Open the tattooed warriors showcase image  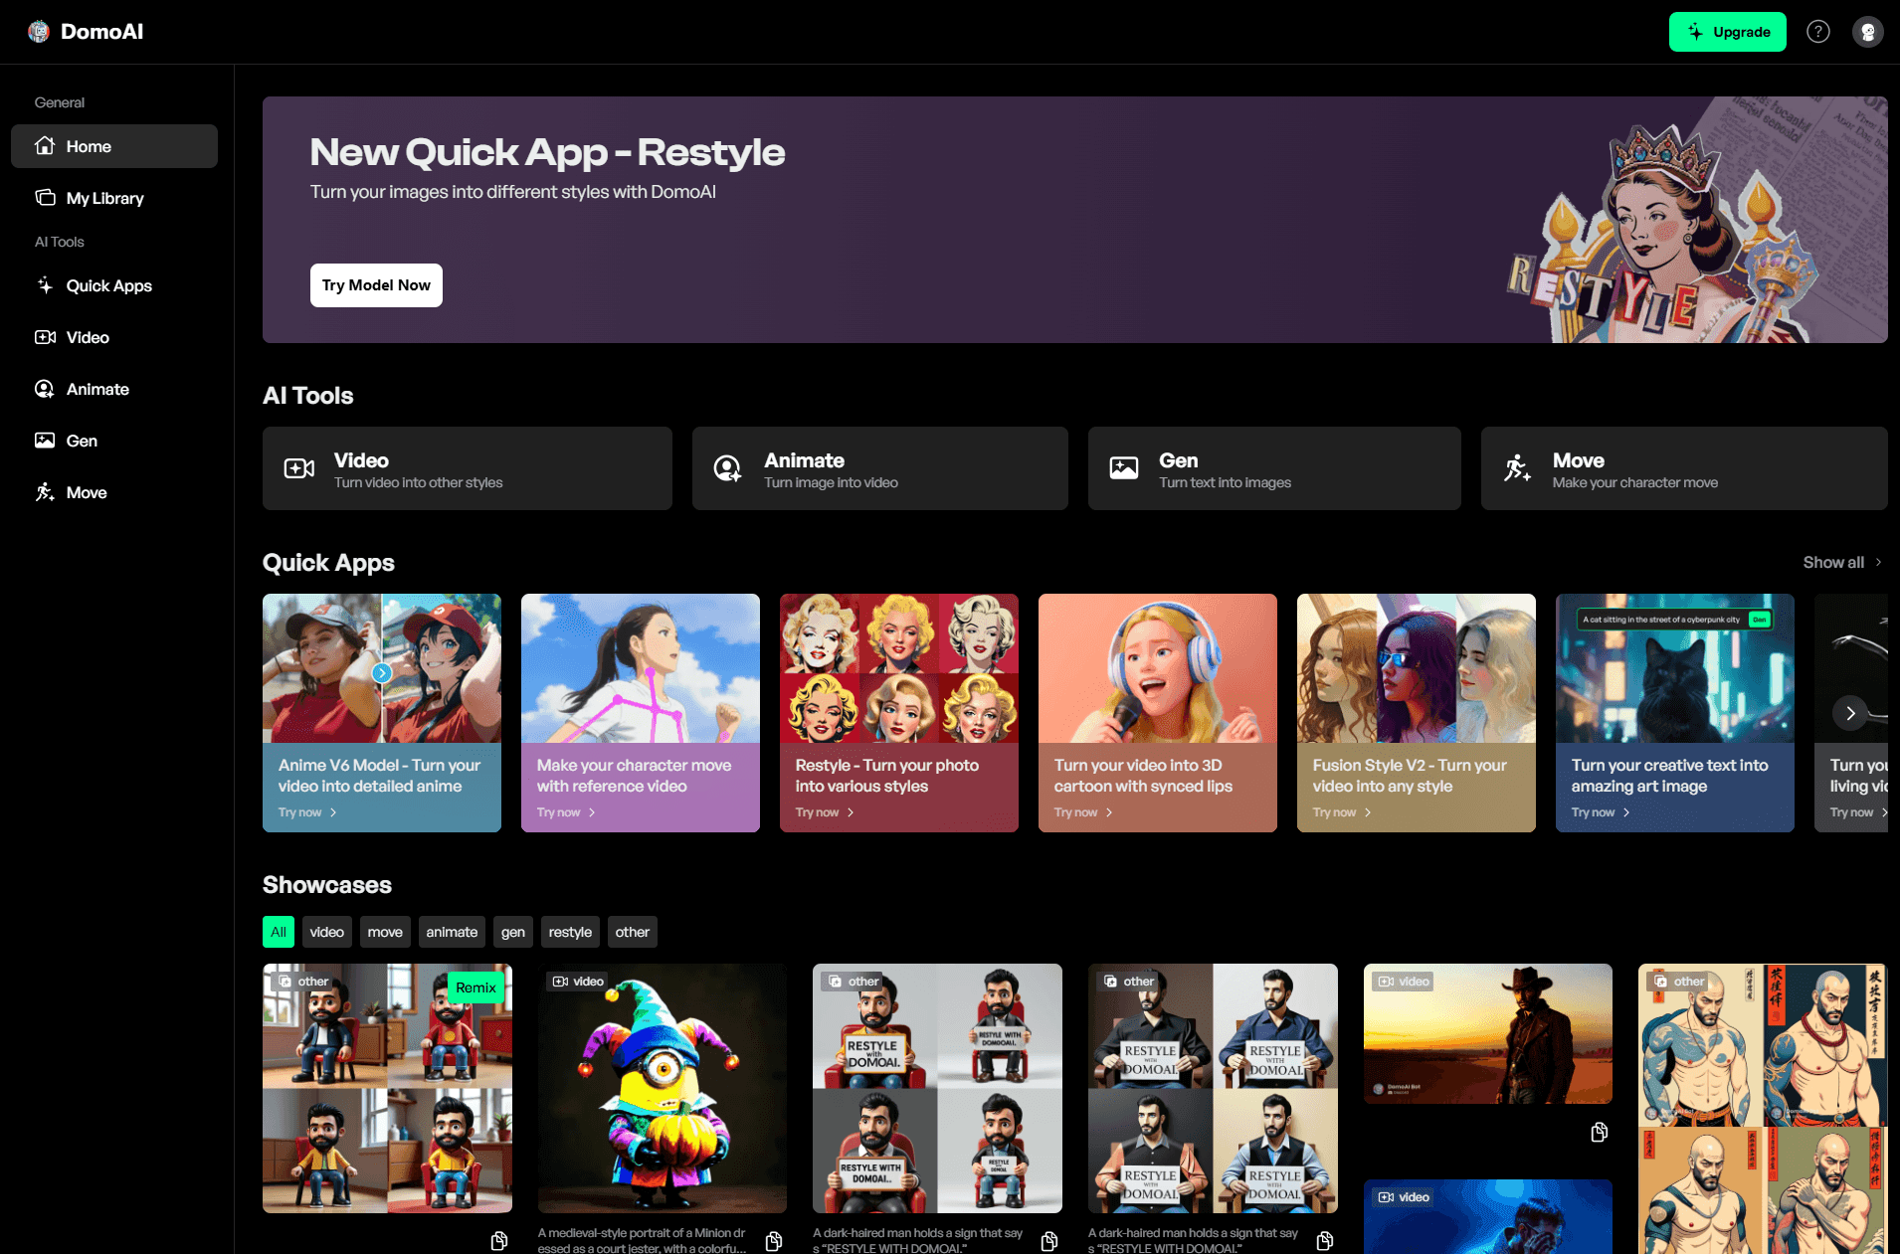click(1763, 1109)
